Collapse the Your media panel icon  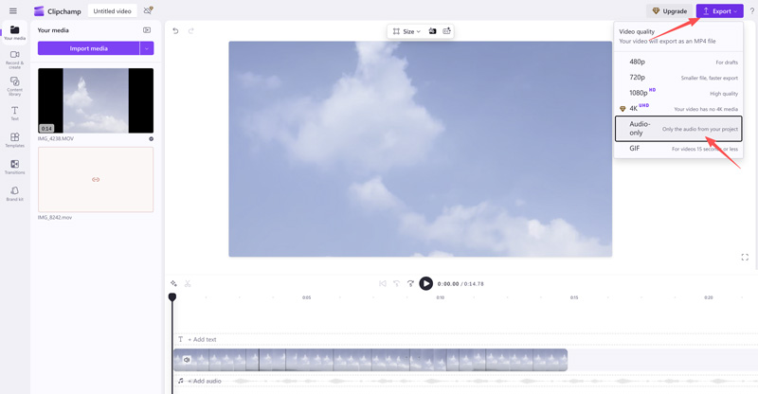pos(147,30)
